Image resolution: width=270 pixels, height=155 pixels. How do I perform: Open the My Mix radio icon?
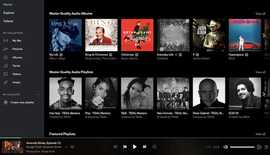(x=6, y=41)
